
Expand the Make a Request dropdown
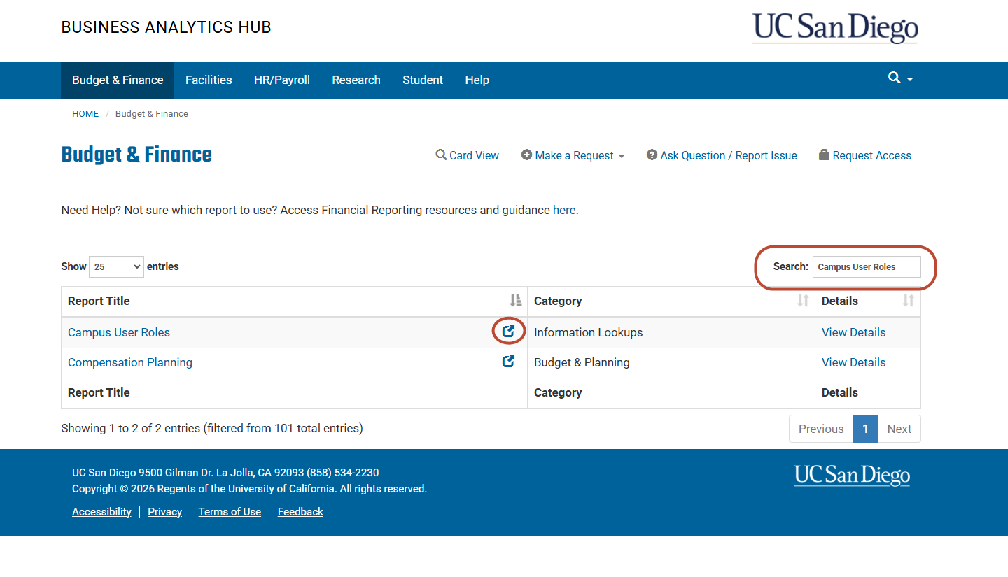[x=573, y=155]
